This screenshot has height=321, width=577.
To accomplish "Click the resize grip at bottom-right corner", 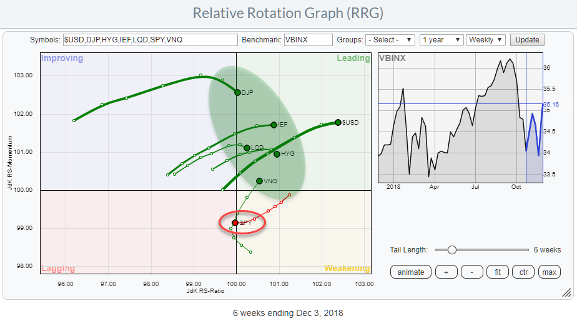I will click(566, 292).
